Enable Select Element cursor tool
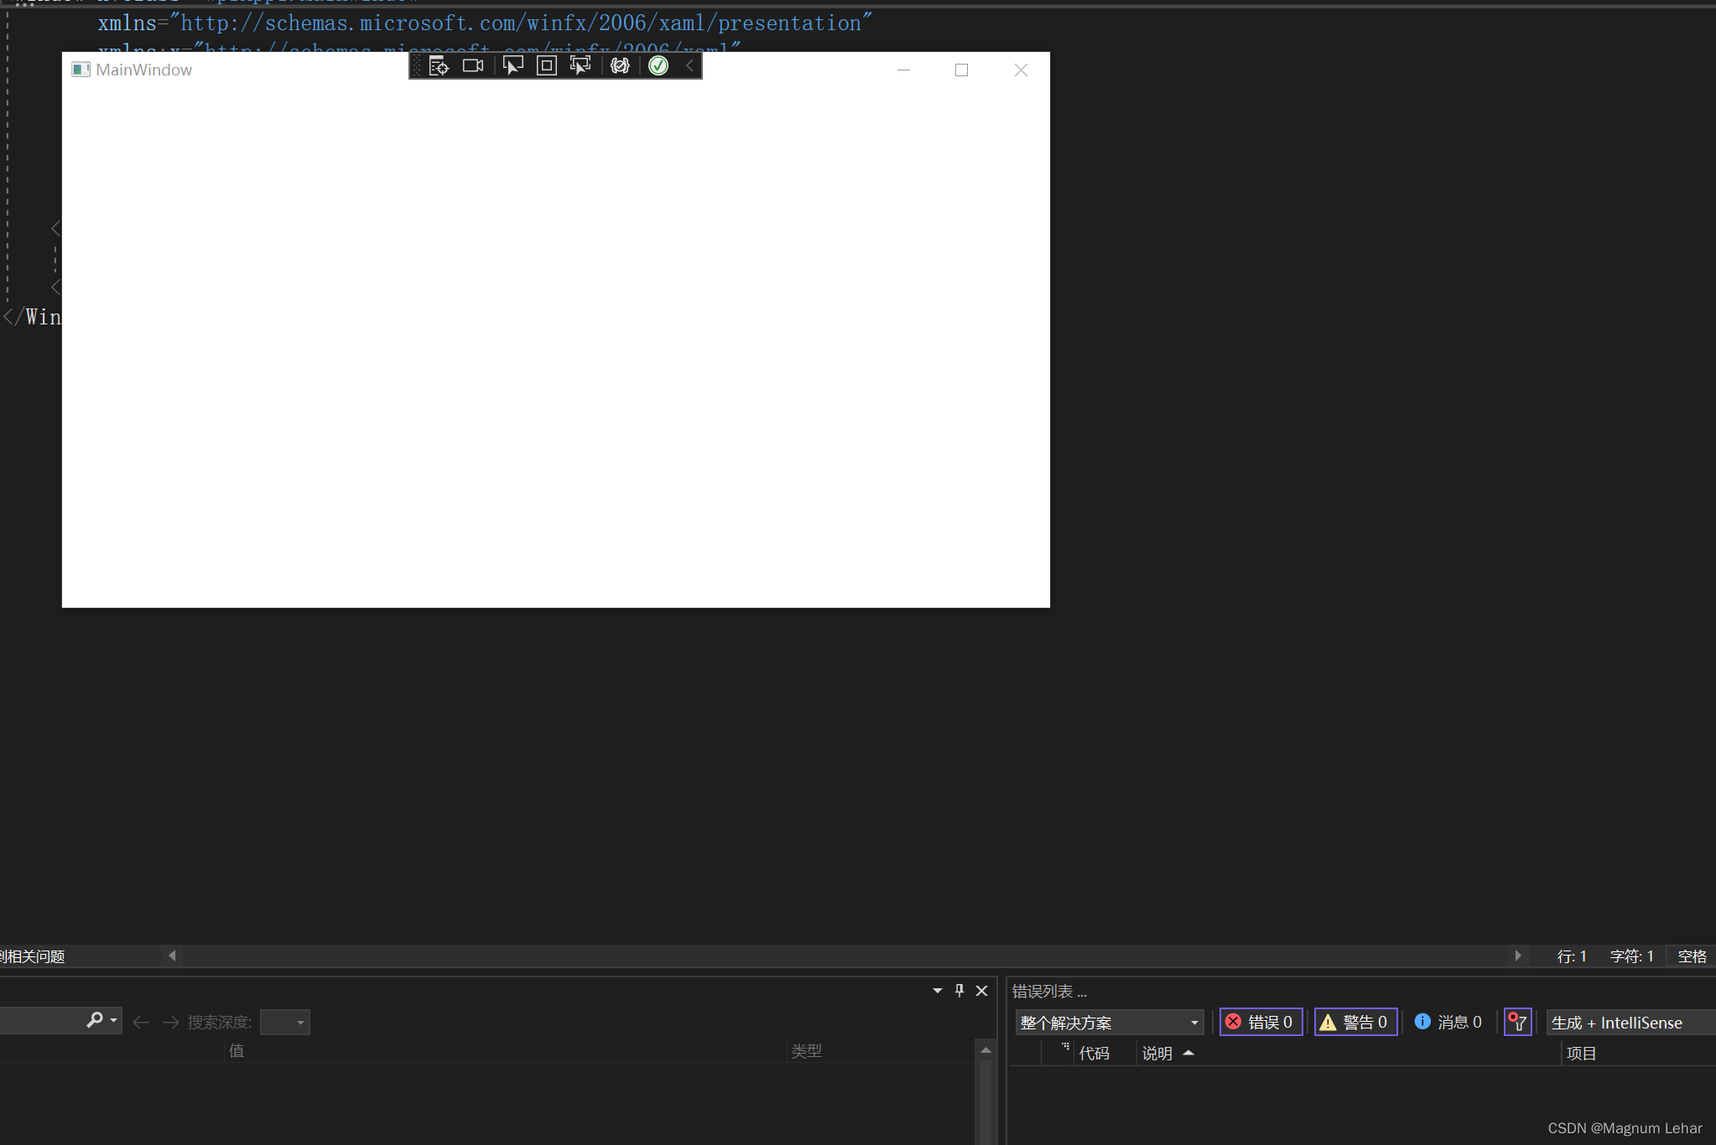Image resolution: width=1716 pixels, height=1145 pixels. pos(512,66)
